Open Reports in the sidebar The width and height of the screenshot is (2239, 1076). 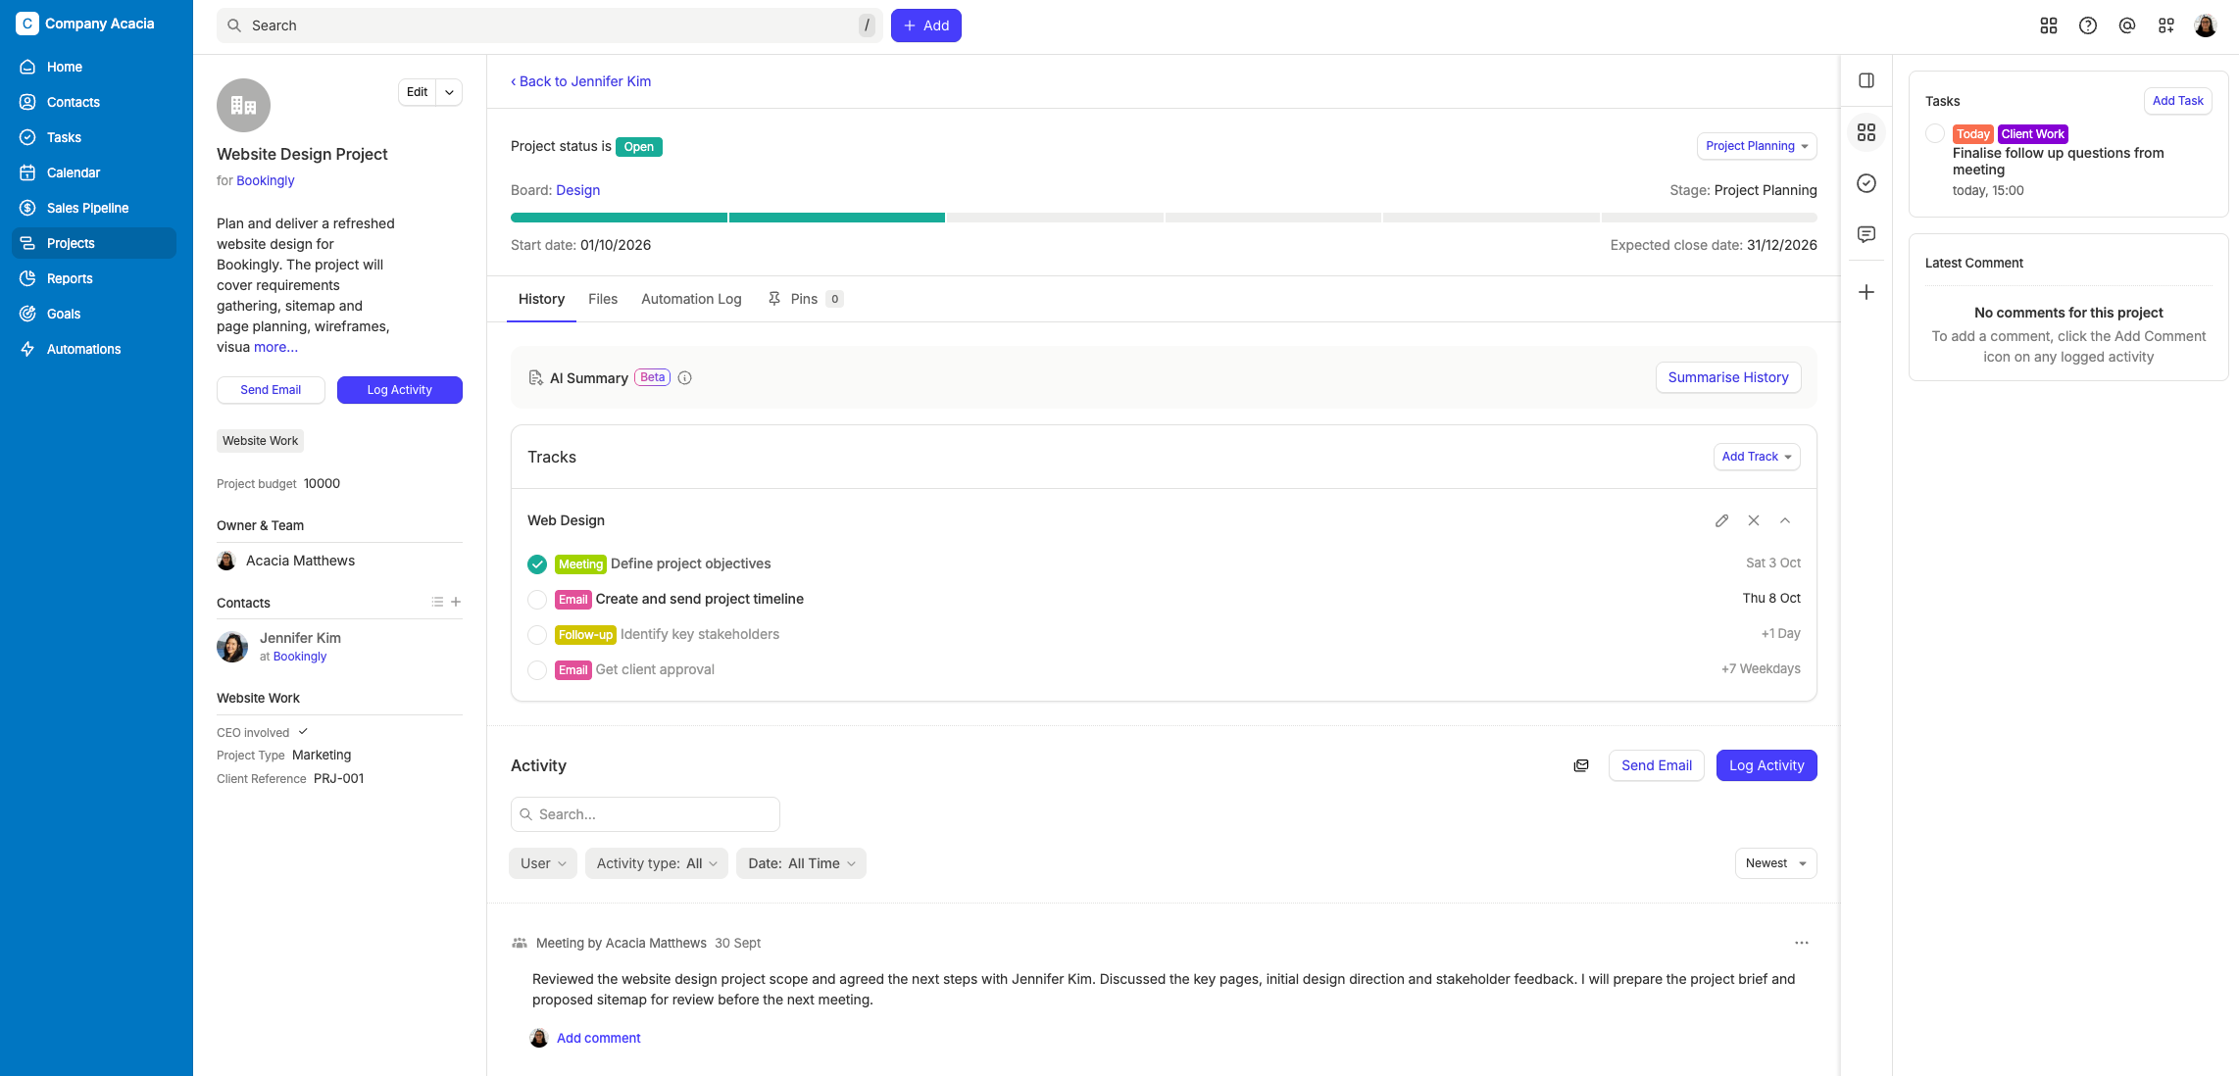(x=94, y=278)
